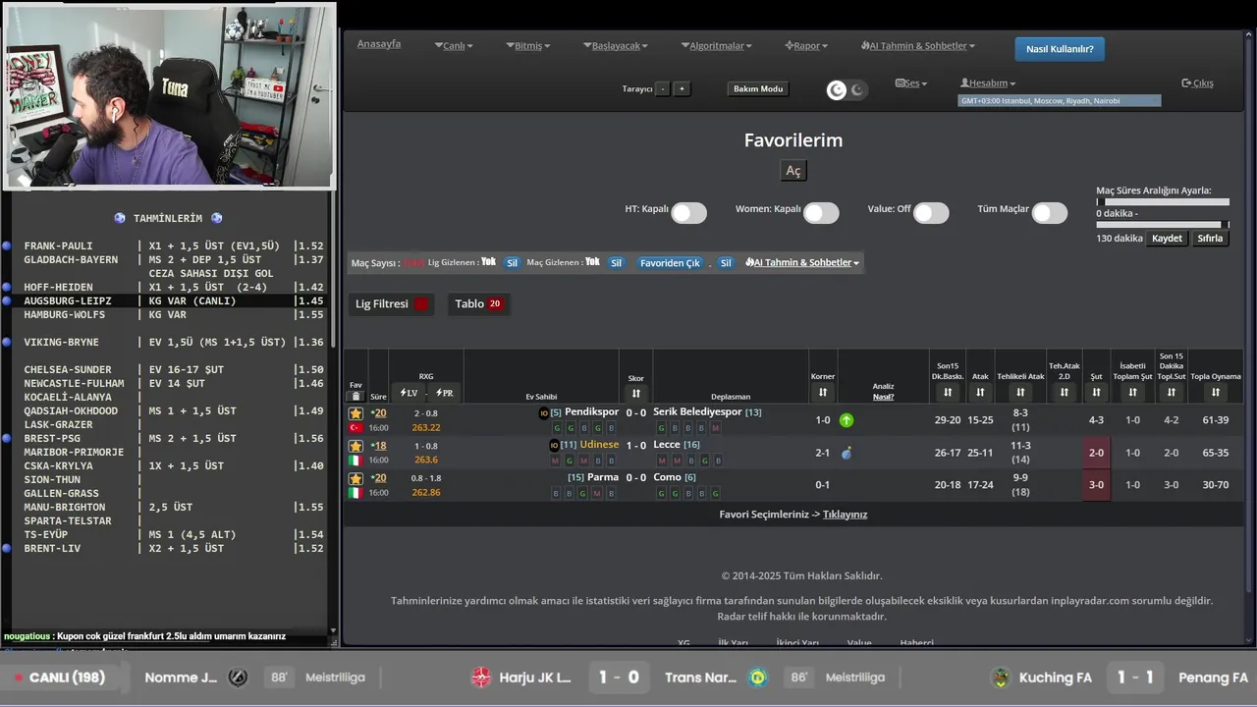Click the Nasıl? link under Analiz
The height and width of the screenshot is (707, 1257).
[884, 398]
